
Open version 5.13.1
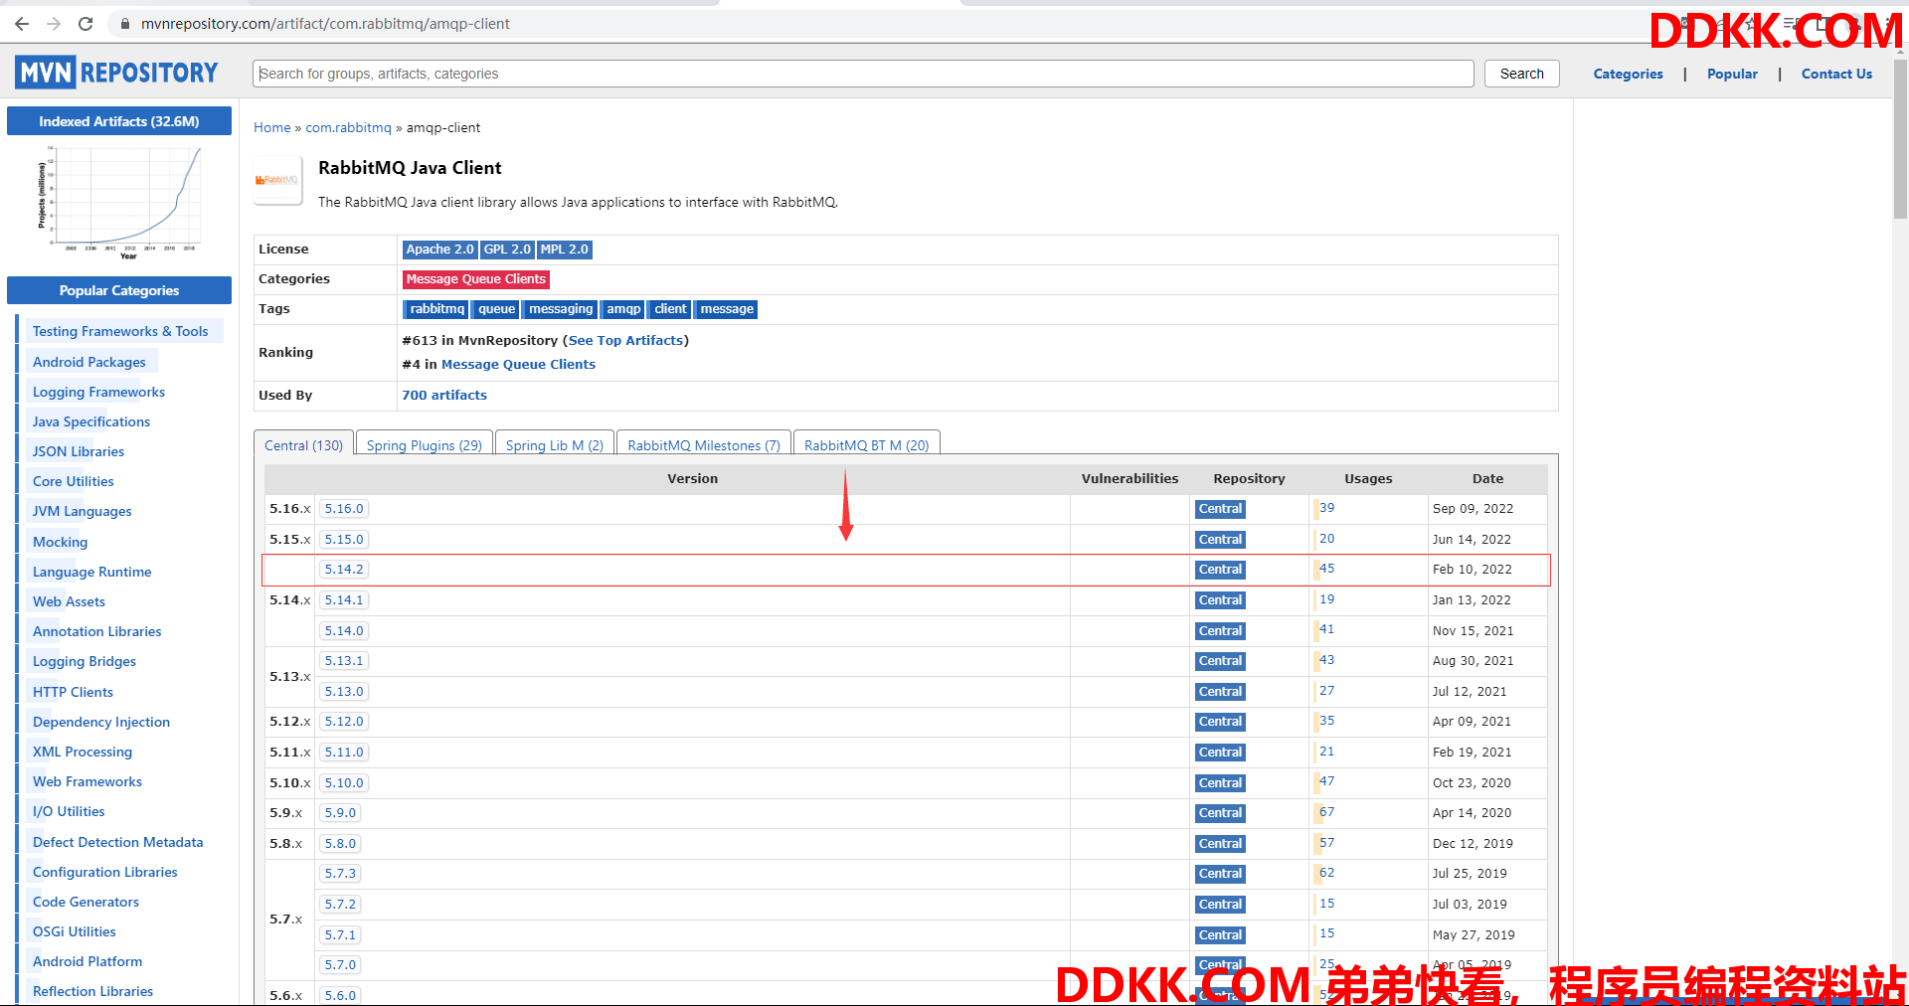pos(344,661)
